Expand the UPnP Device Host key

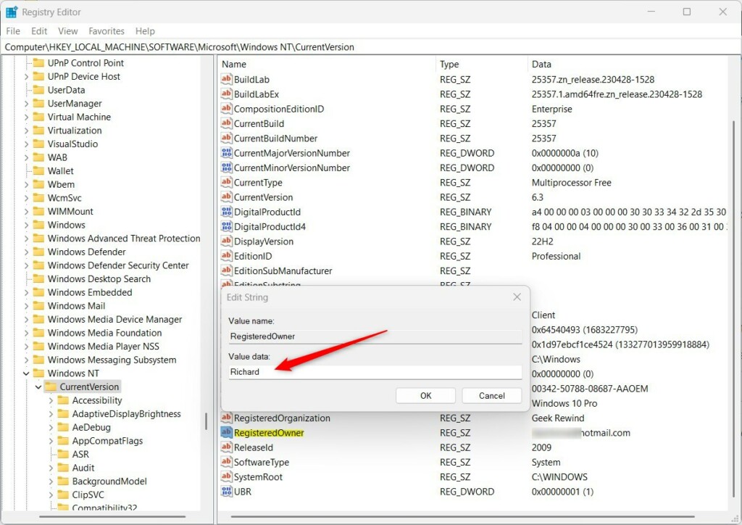coord(27,76)
